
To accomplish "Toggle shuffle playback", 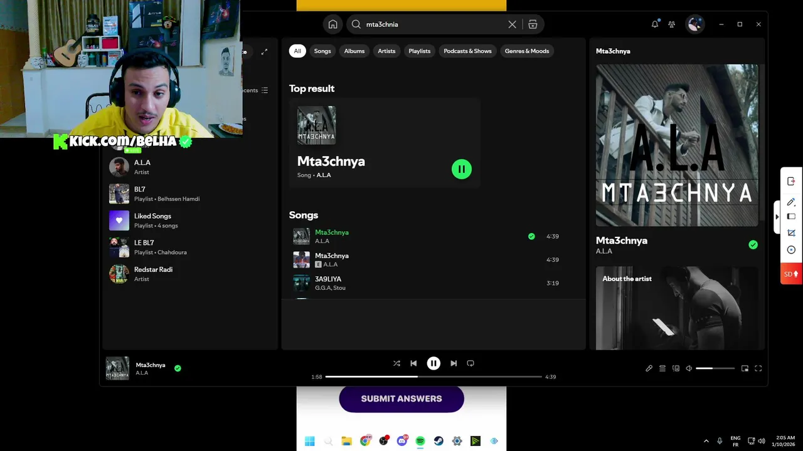I will 396,363.
